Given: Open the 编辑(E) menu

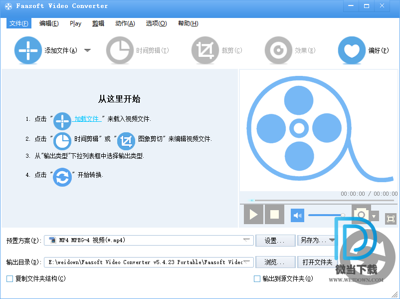Looking at the screenshot, I should click(49, 23).
